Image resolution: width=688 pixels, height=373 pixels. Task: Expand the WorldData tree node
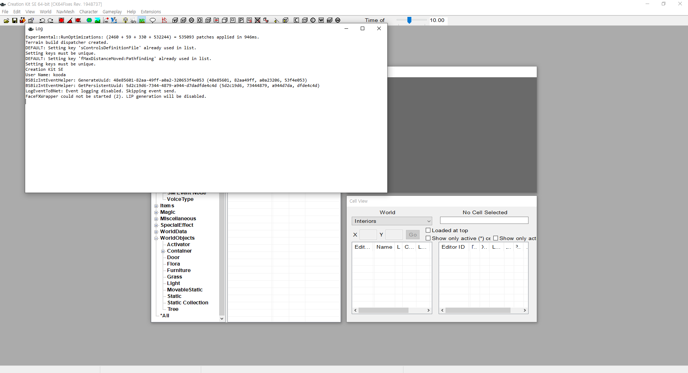point(156,232)
